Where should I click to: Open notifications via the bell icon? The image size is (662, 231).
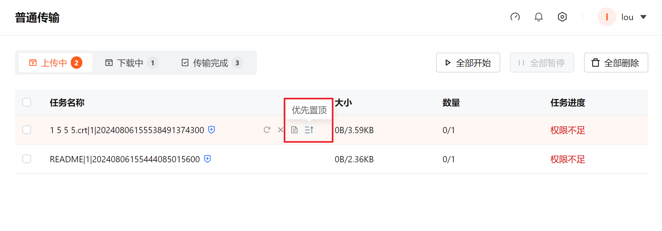pos(539,17)
